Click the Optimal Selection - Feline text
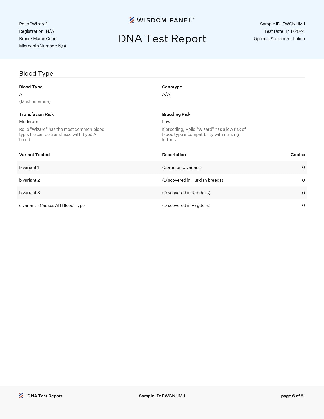324x419 pixels. pos(279,39)
